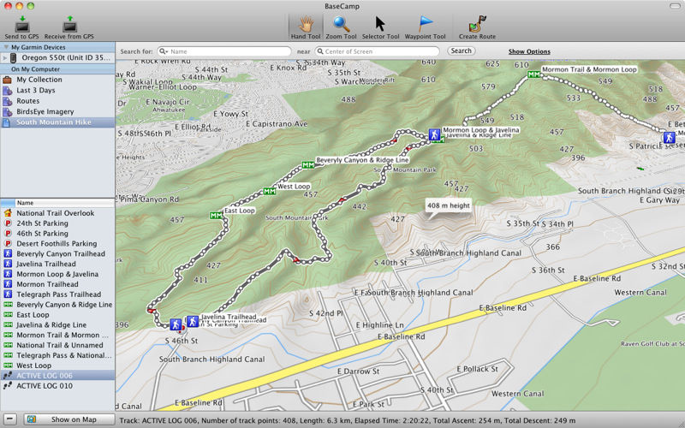The image size is (685, 428).
Task: Select Javelina Trailhead list row
Action: 57,264
